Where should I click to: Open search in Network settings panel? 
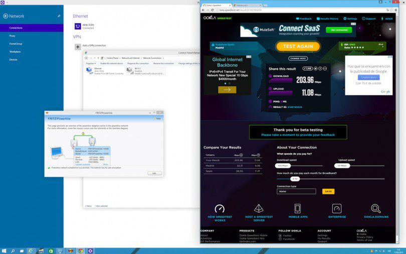coord(59,16)
